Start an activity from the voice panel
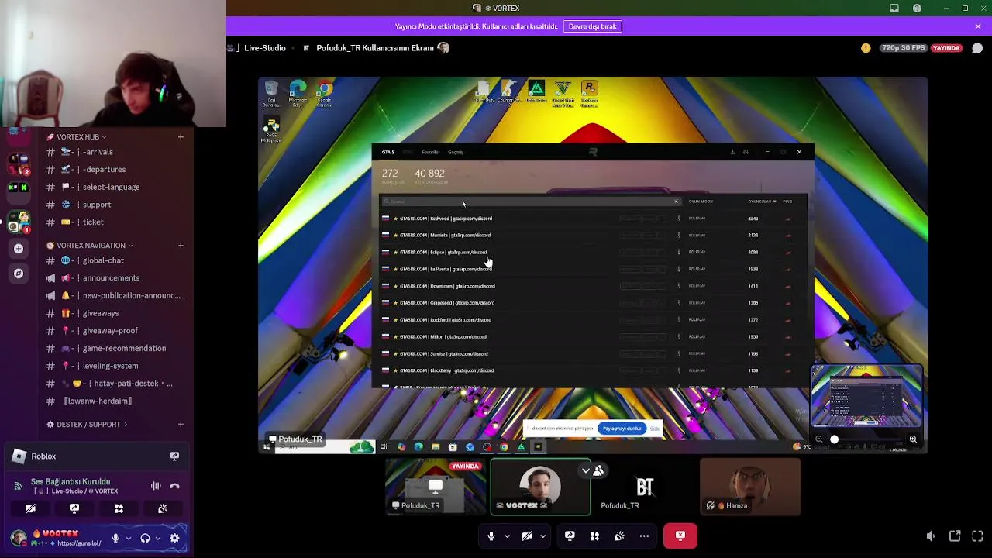Viewport: 992px width, 558px height. [119, 508]
